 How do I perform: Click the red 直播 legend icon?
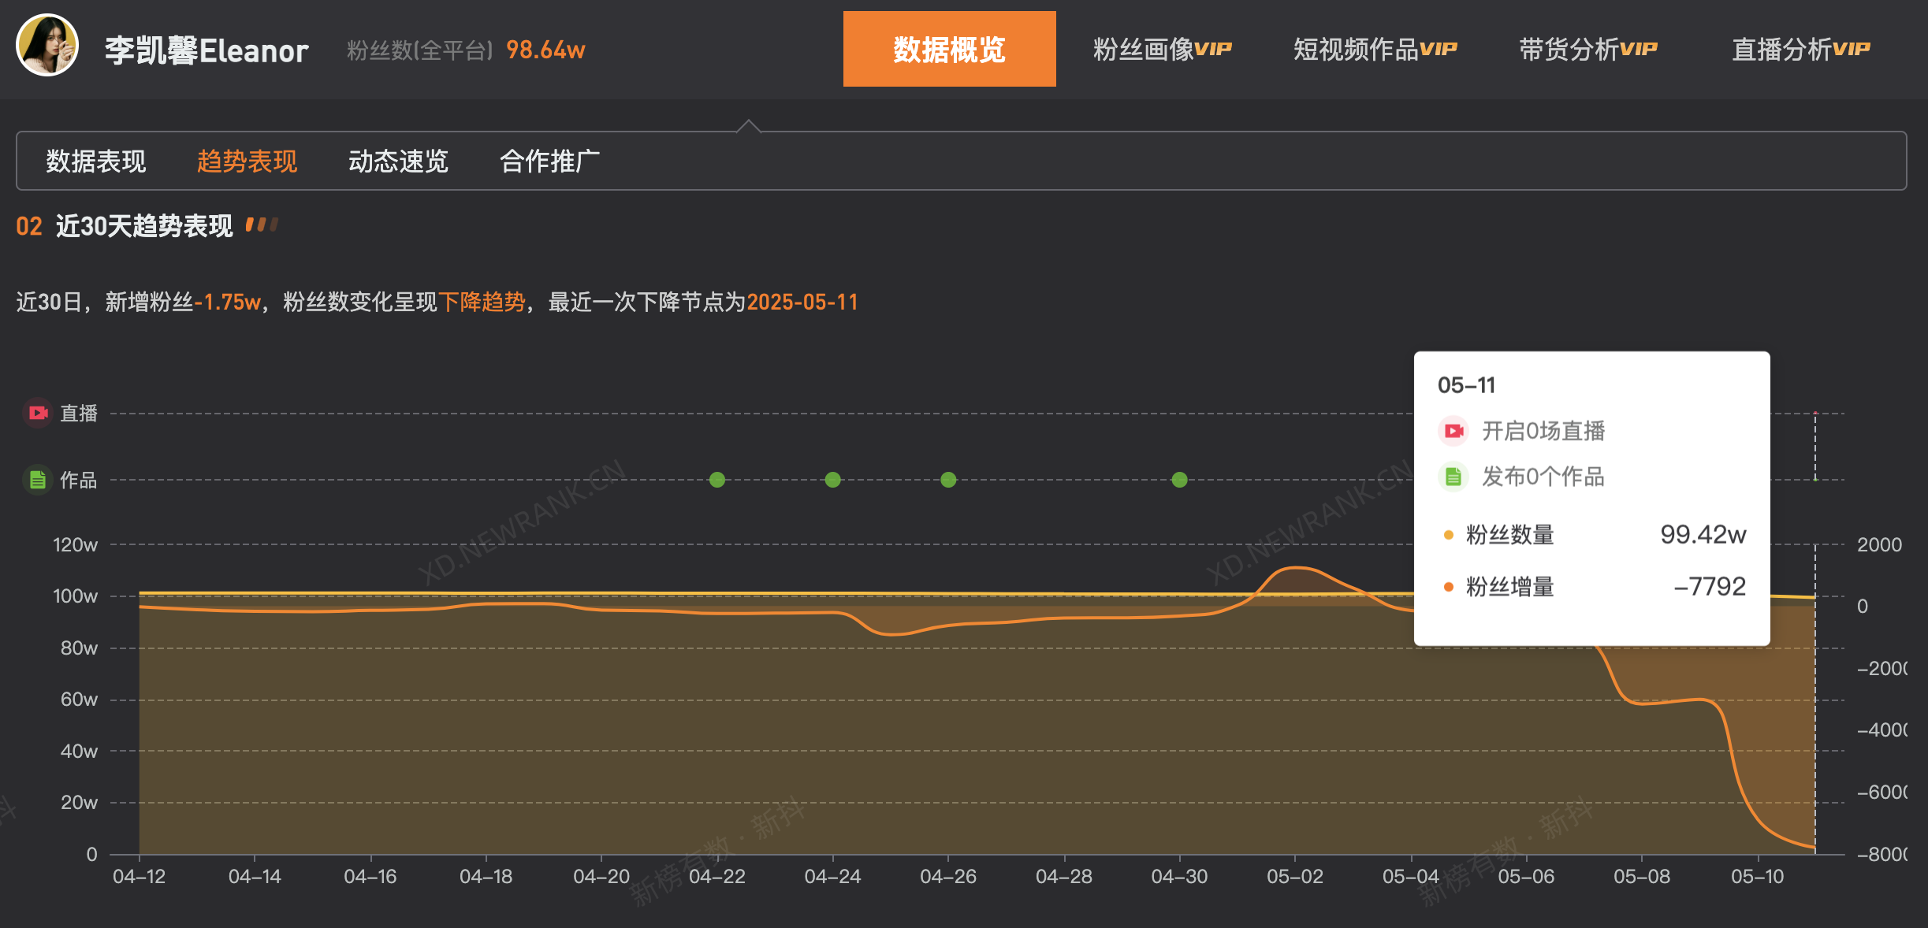(x=38, y=413)
